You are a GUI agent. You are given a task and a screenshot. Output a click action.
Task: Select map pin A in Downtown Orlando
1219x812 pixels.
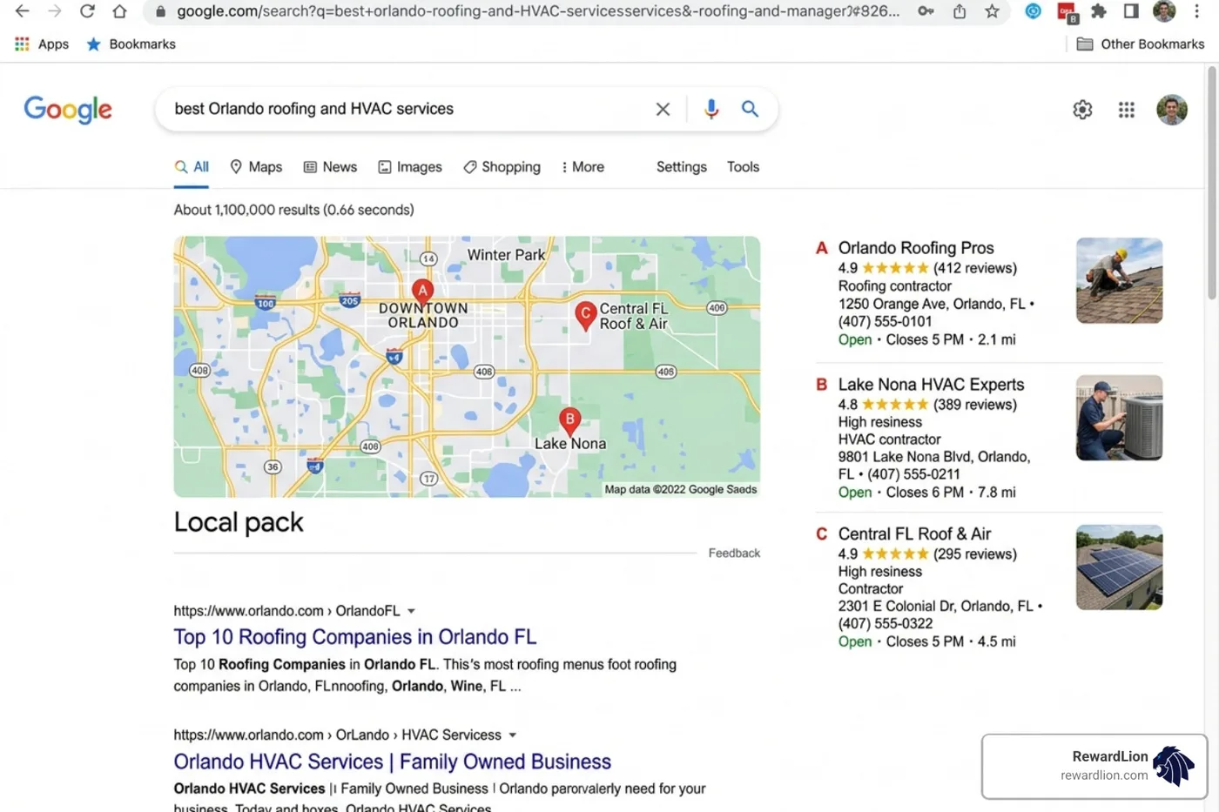(x=422, y=292)
